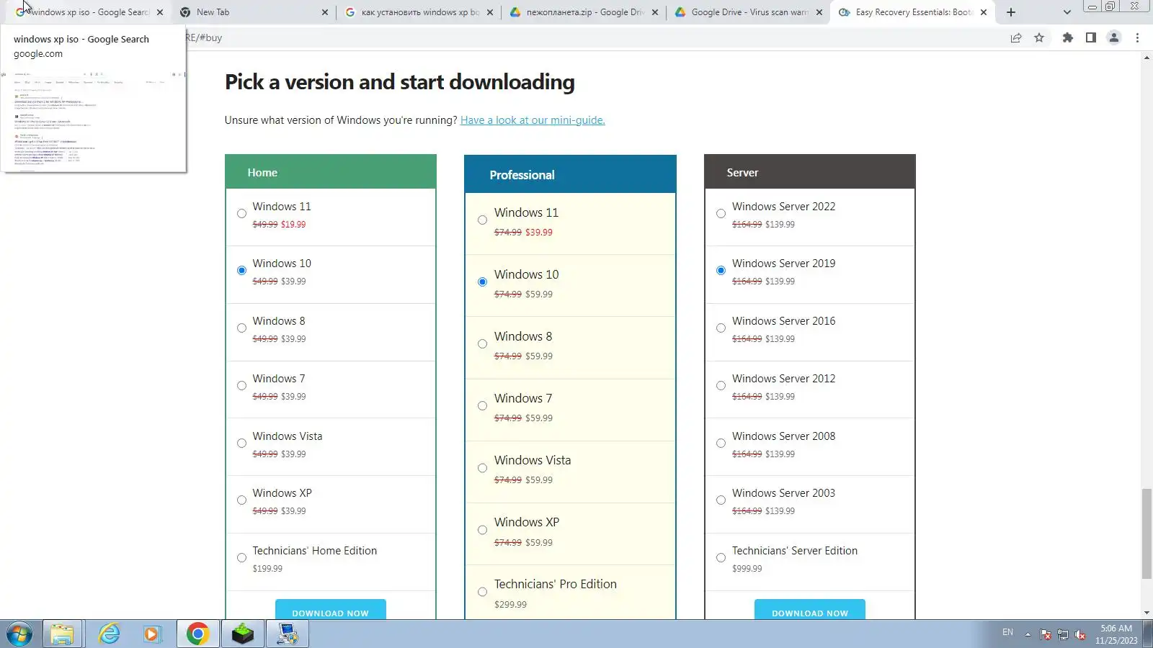Screen dimensions: 1153x648
Task: Select Windows Server 2012
Action: tap(721, 386)
